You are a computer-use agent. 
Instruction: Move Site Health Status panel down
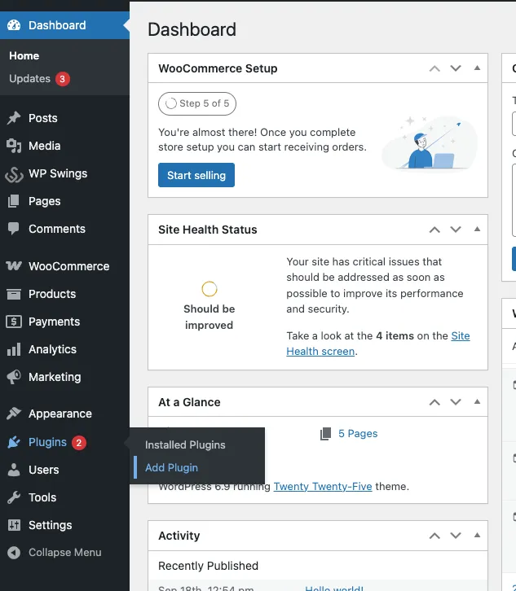(x=456, y=230)
